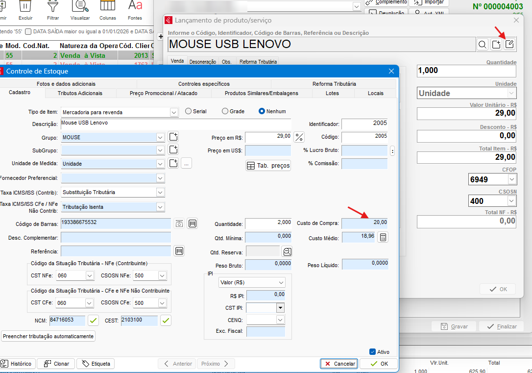This screenshot has width=532, height=373.
Task: Click the Qtd. Reserva search icon
Action: coord(287,251)
